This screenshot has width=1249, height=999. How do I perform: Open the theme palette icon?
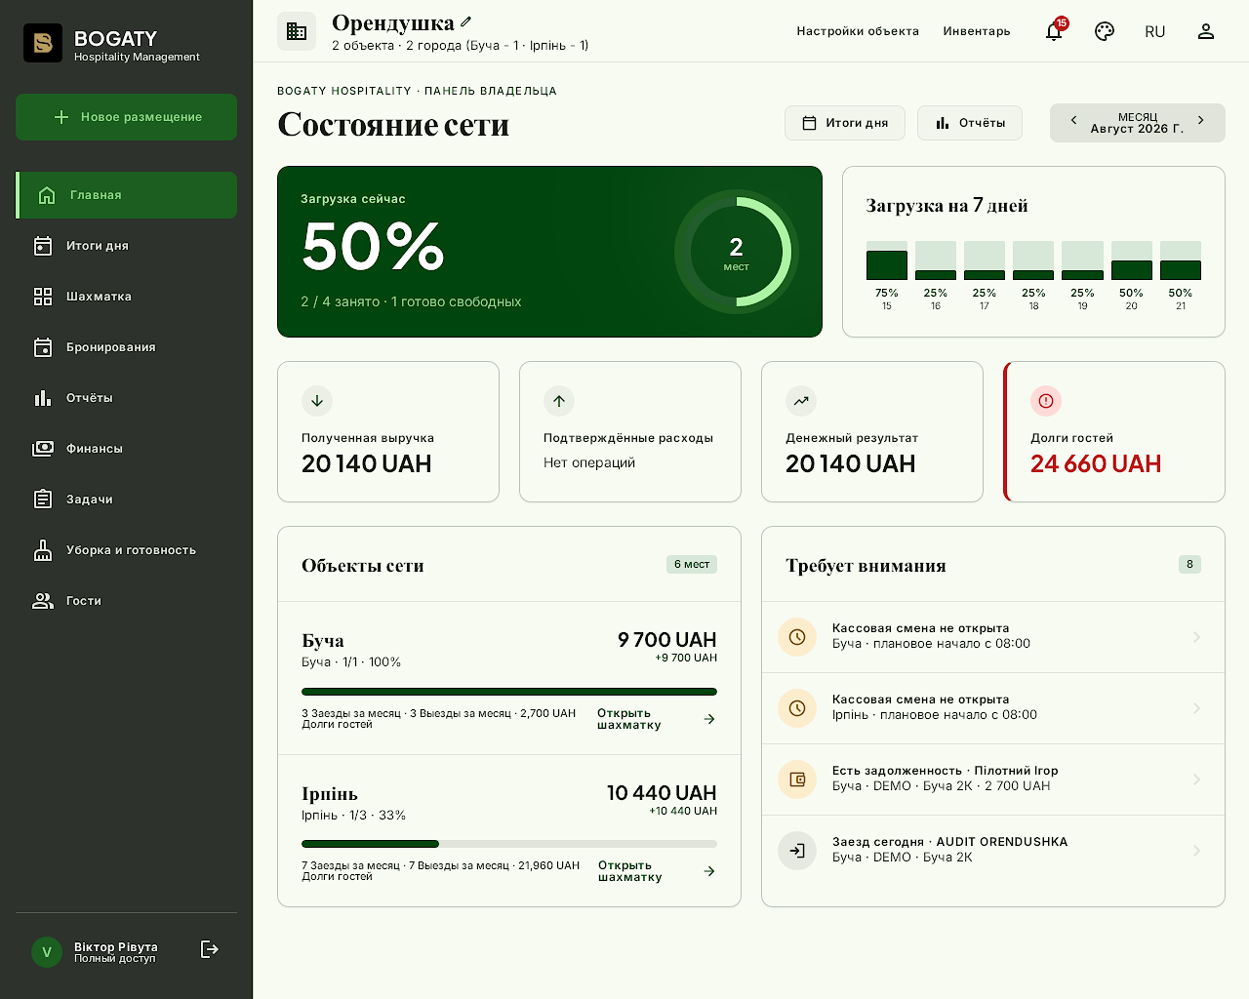pyautogui.click(x=1105, y=31)
